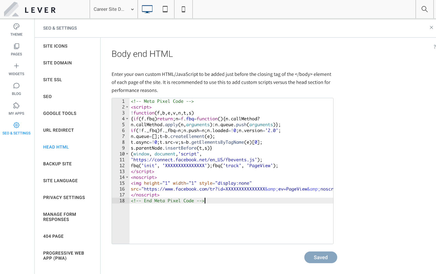Switch to mobile phone preview
The height and width of the screenshot is (274, 436).
(183, 9)
